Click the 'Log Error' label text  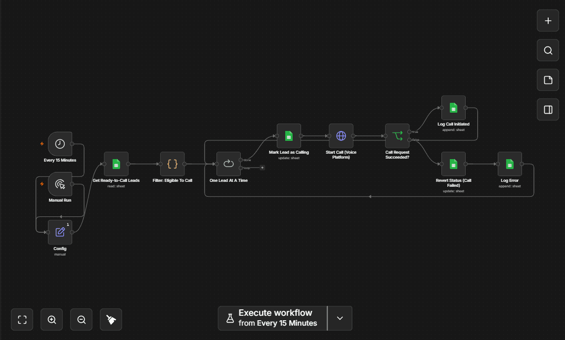coord(510,180)
